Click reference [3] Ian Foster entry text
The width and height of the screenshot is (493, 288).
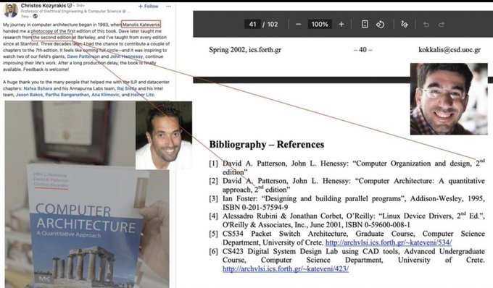point(353,203)
